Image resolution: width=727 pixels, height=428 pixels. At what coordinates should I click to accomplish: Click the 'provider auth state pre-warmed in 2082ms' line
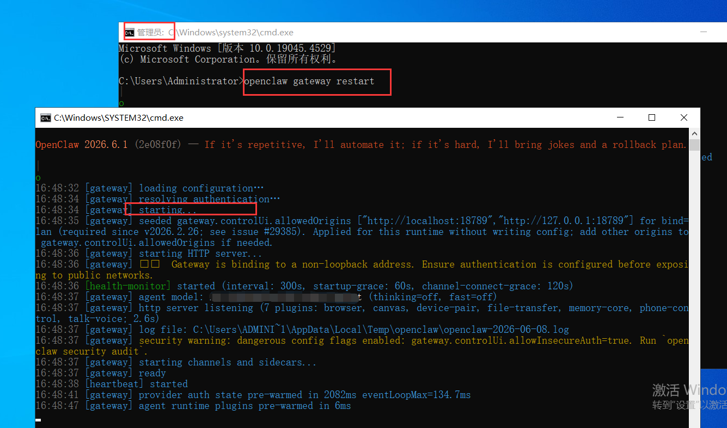(253, 395)
